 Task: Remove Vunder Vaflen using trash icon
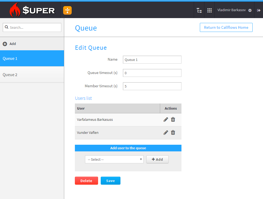point(173,132)
